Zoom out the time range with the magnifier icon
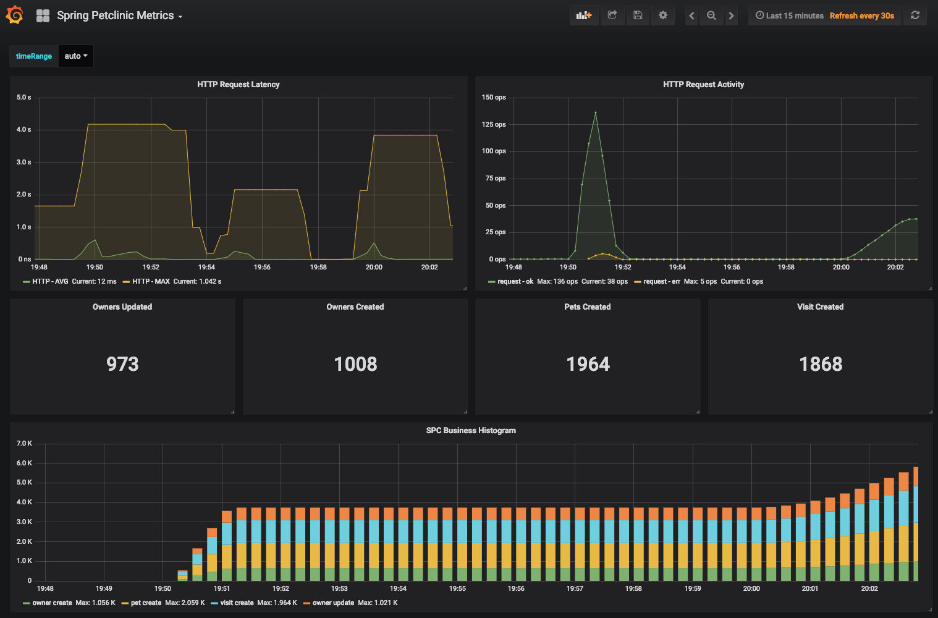 pyautogui.click(x=711, y=15)
